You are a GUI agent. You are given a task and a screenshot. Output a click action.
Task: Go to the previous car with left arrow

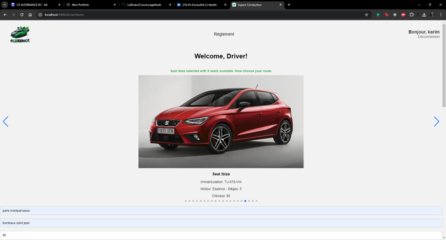5,121
